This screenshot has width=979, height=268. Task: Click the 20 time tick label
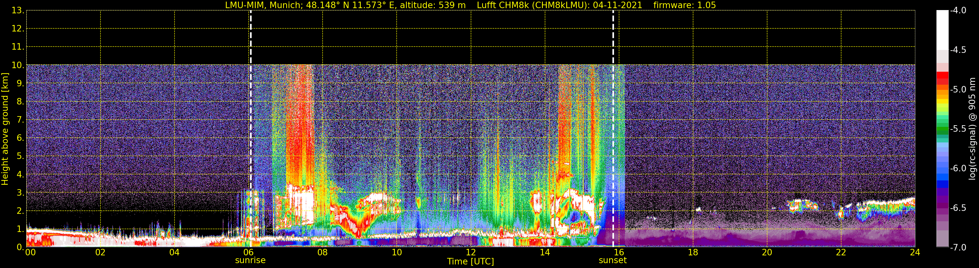767,252
